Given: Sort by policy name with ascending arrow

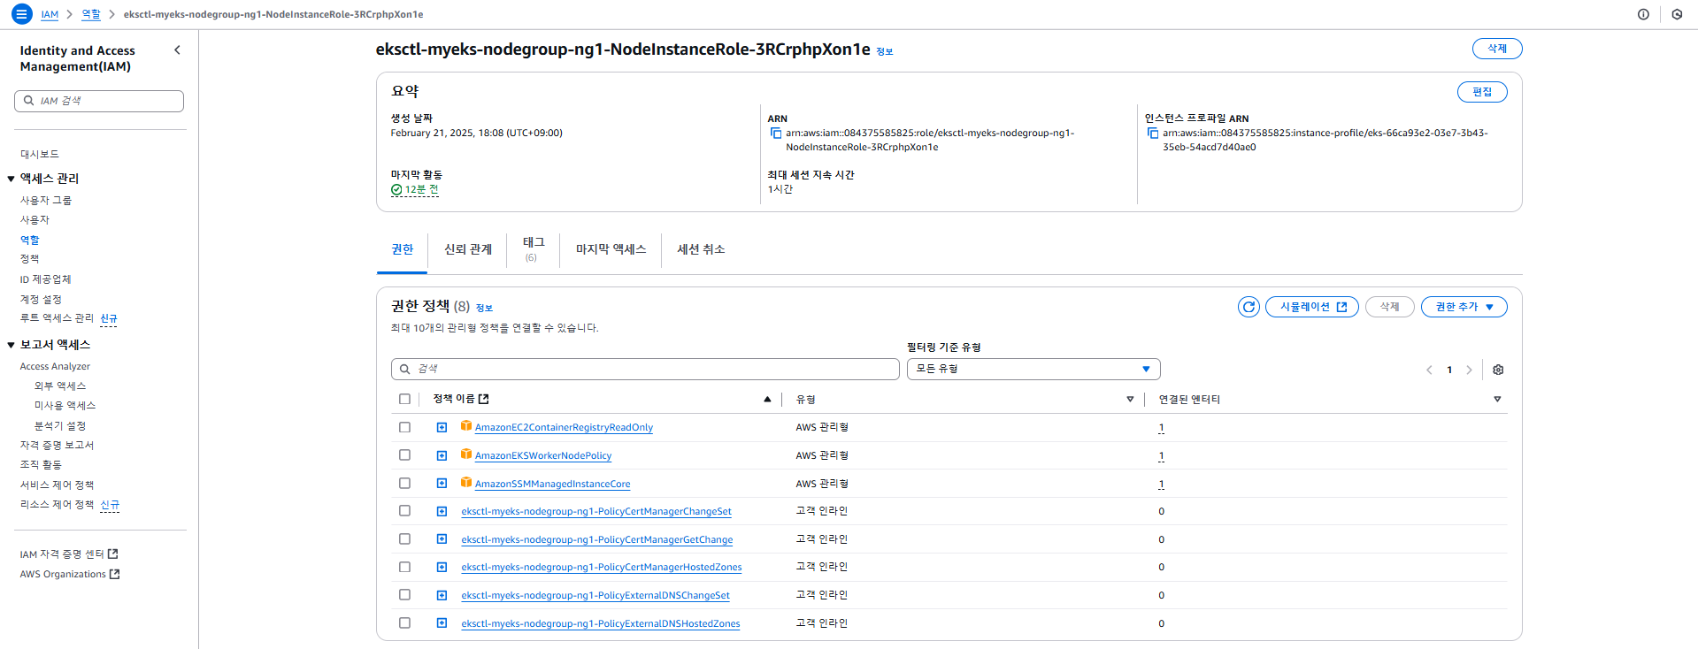Looking at the screenshot, I should click(x=767, y=400).
